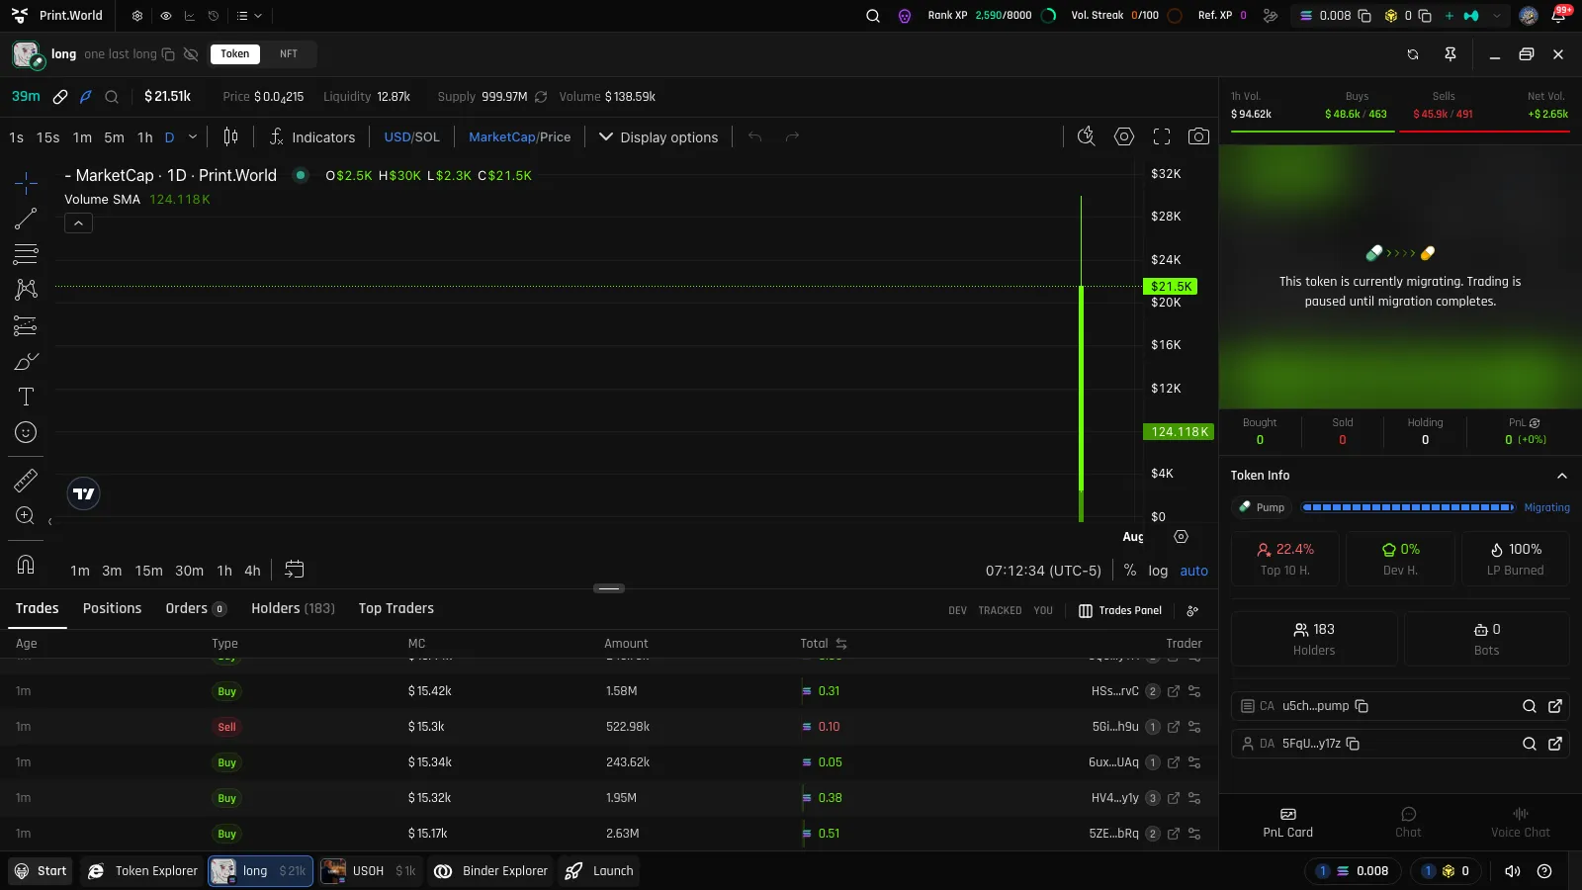This screenshot has height=890, width=1582.
Task: Select the trend line drawing tool
Action: (x=26, y=219)
